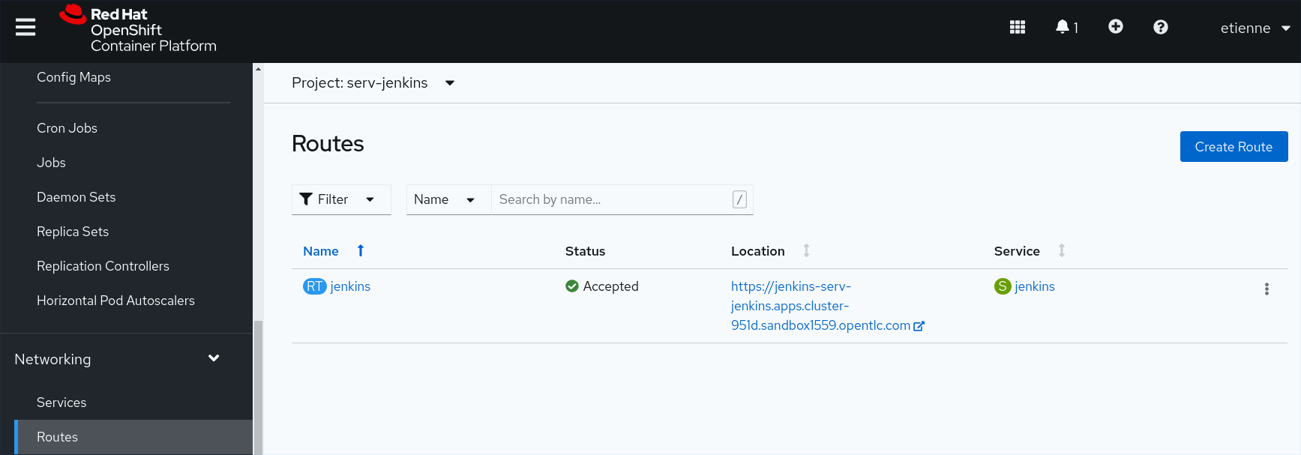This screenshot has height=455, width=1301.
Task: Click the sidebar scroll up arrow
Action: (x=258, y=69)
